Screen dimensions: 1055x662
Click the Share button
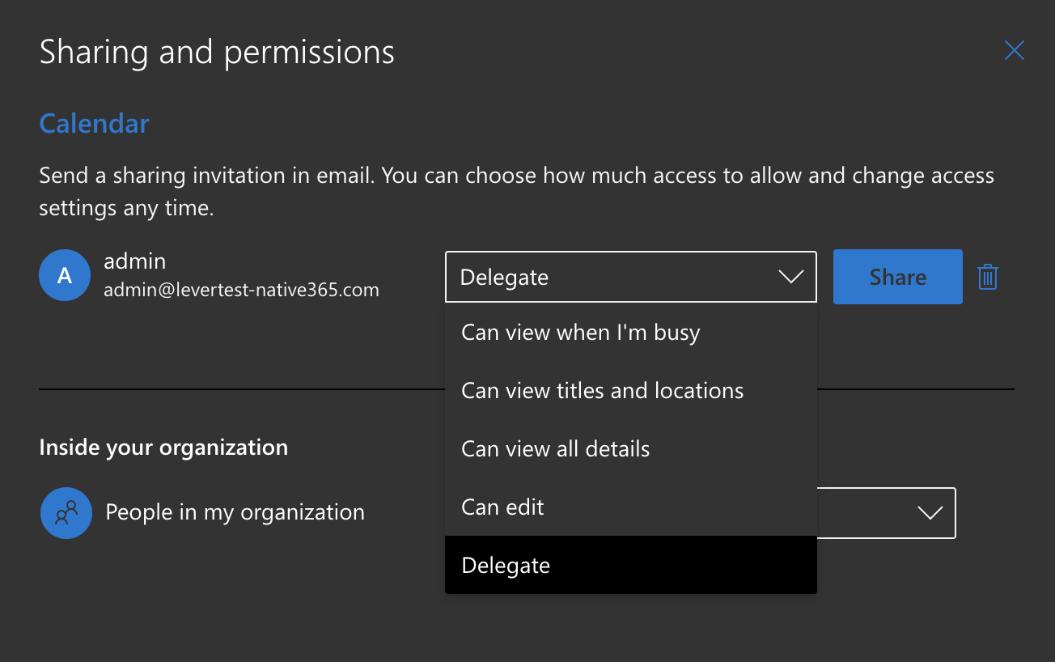click(x=897, y=276)
